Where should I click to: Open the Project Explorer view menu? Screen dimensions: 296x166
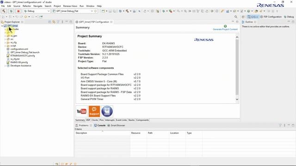[x=62, y=22]
